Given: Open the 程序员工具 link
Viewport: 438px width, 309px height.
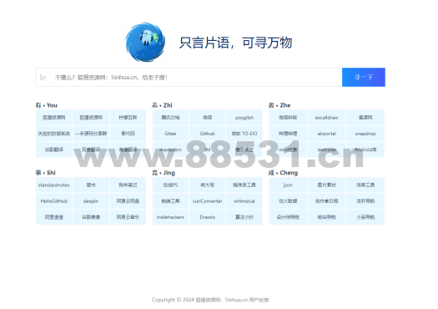Looking at the screenshot, I should click(244, 185).
